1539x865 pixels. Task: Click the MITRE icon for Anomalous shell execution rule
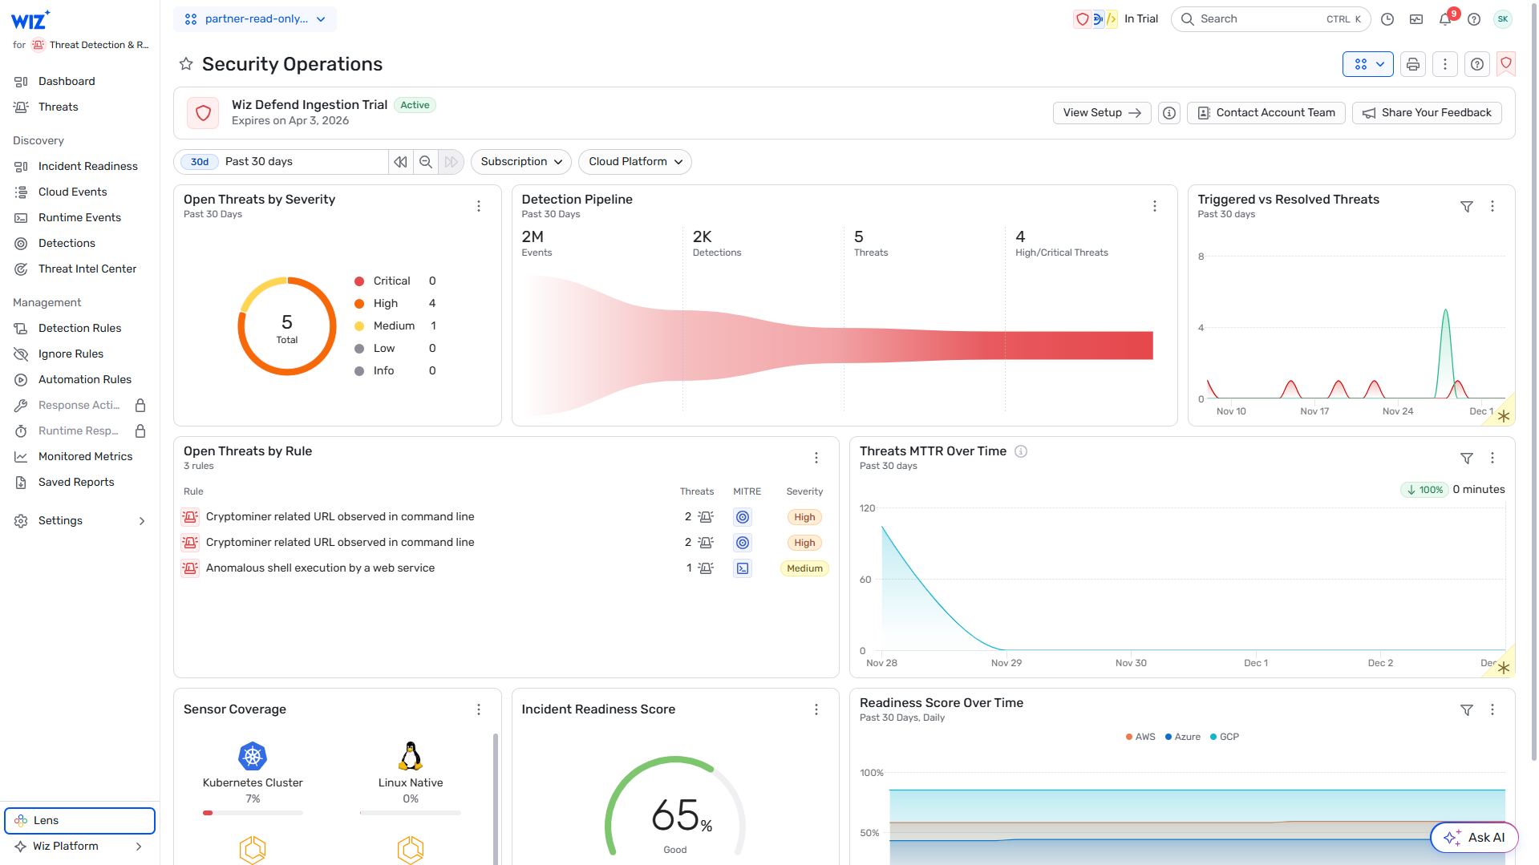pos(742,568)
